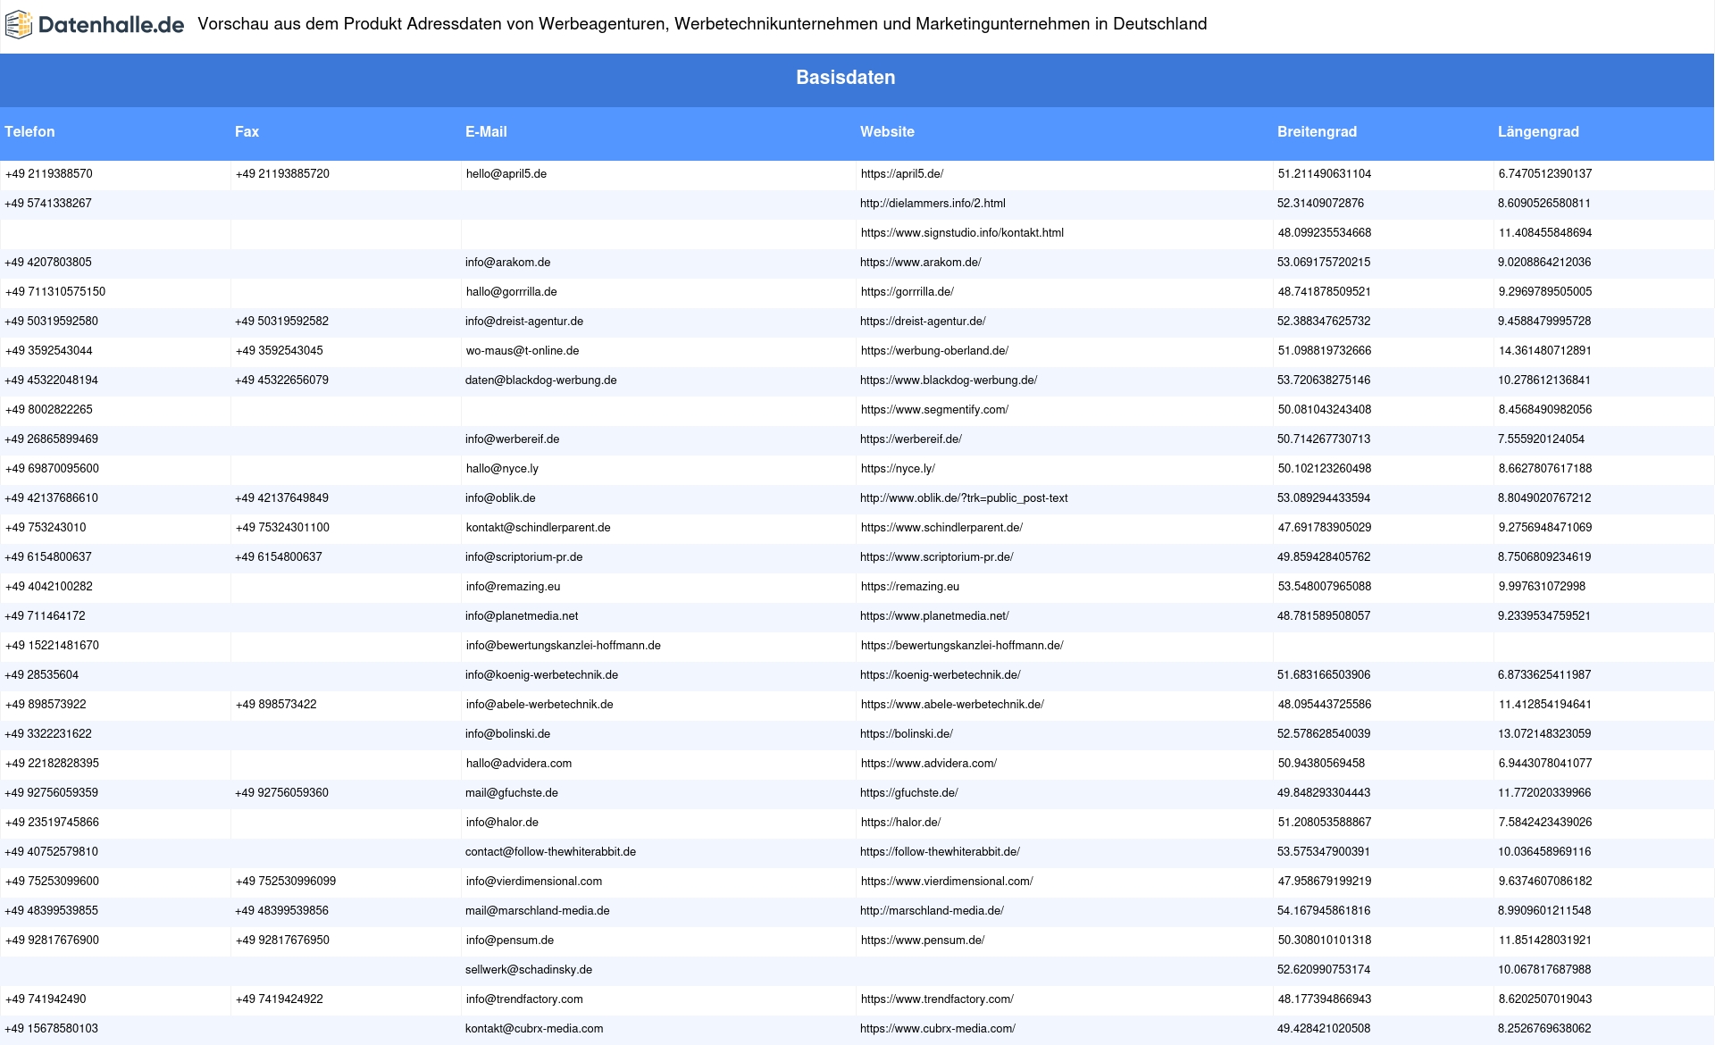Image resolution: width=1715 pixels, height=1045 pixels.
Task: Click fax number +49 21193885720
Action: 282,174
